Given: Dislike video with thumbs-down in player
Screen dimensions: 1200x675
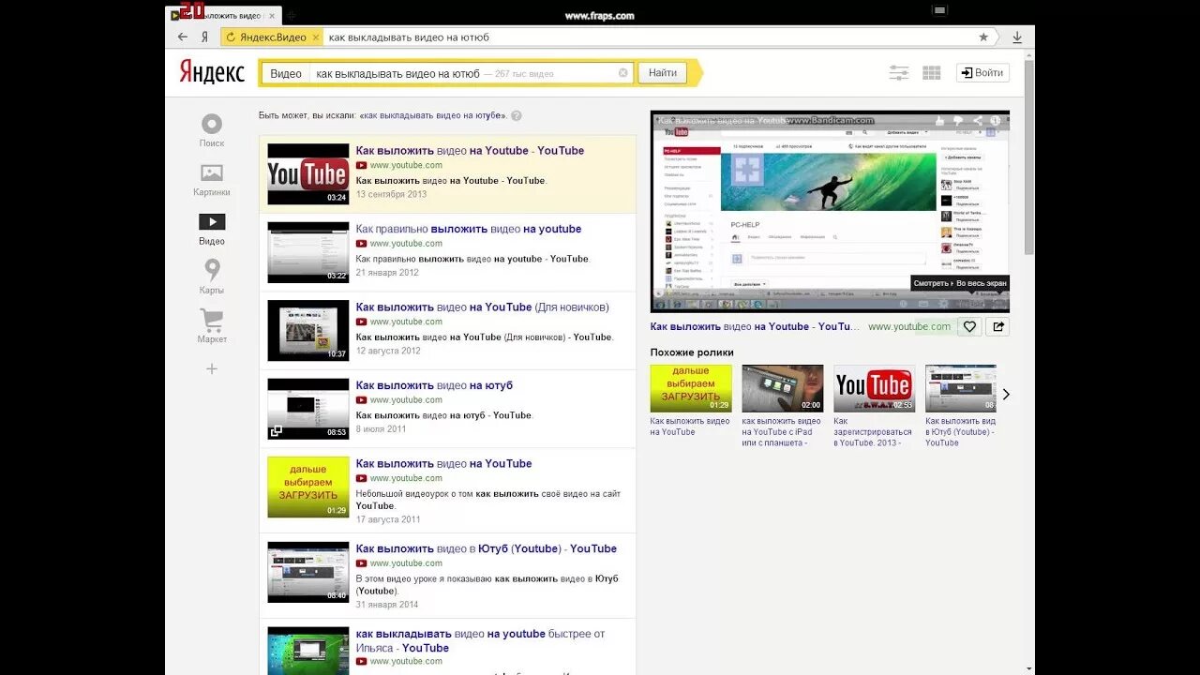Looking at the screenshot, I should pyautogui.click(x=957, y=121).
